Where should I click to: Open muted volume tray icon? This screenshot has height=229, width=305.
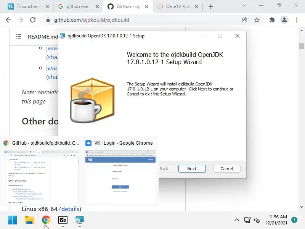[257, 220]
